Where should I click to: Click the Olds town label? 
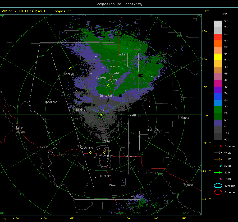[x=101, y=110]
